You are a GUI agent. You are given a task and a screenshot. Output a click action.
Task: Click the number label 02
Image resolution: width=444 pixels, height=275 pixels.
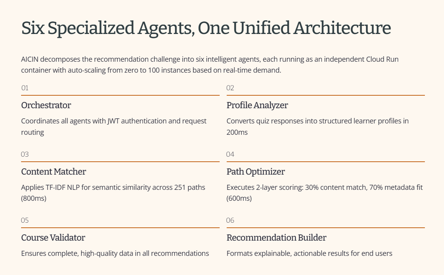click(x=230, y=88)
